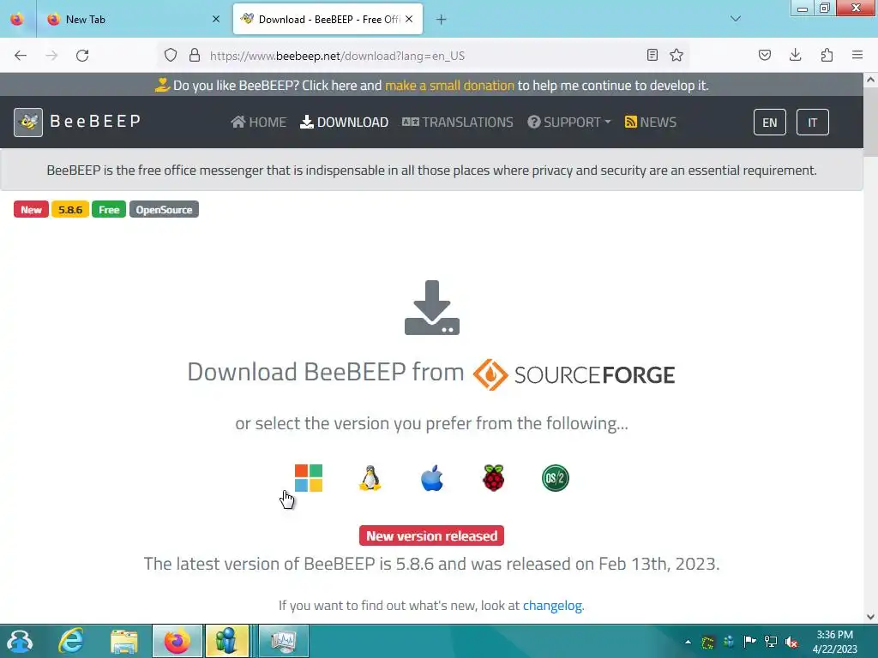Viewport: 878px width, 658px height.
Task: Click the BeeBEEP bee logo
Action: pyautogui.click(x=28, y=122)
